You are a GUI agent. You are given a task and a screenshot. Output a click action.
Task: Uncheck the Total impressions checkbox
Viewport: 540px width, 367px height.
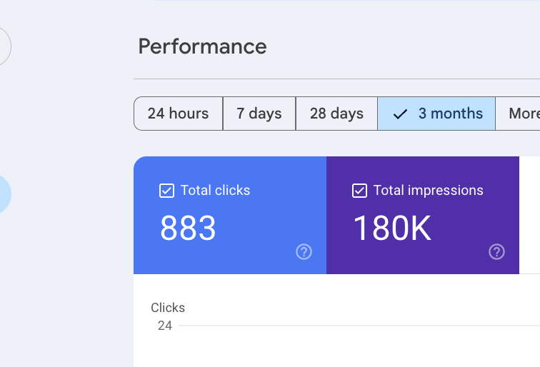pos(359,191)
